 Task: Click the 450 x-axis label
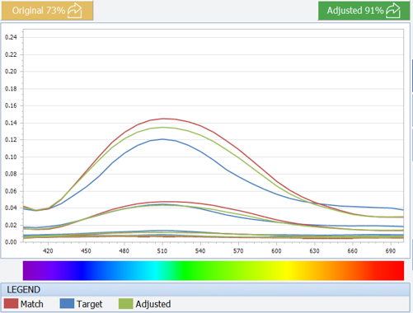click(86, 250)
